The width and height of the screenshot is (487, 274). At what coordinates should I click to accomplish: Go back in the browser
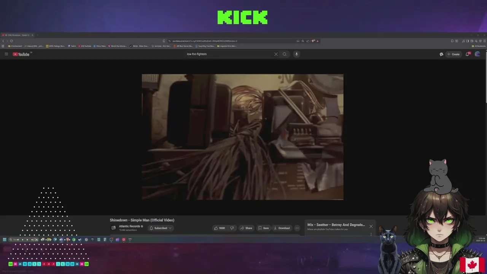coord(3,41)
